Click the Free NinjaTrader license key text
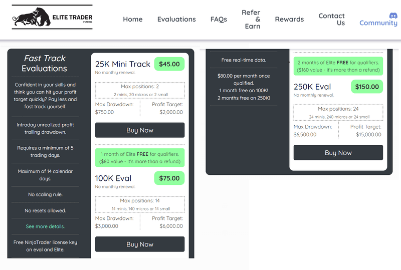This screenshot has height=270, width=401. [x=45, y=246]
